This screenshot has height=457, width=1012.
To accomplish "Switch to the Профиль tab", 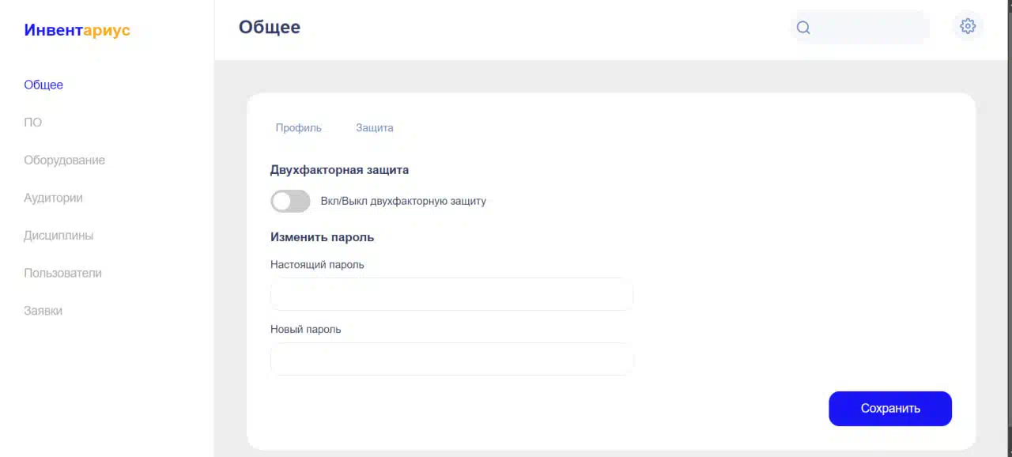I will [298, 127].
